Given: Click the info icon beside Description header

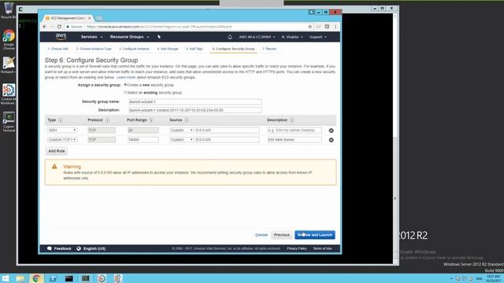Looking at the screenshot, I should tap(292, 120).
